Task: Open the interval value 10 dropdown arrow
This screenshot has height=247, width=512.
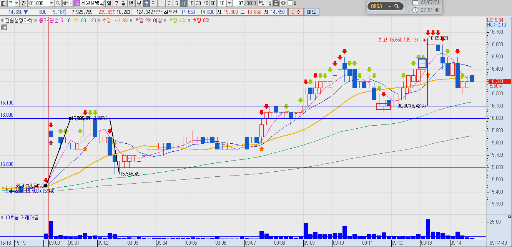Action: [229, 3]
